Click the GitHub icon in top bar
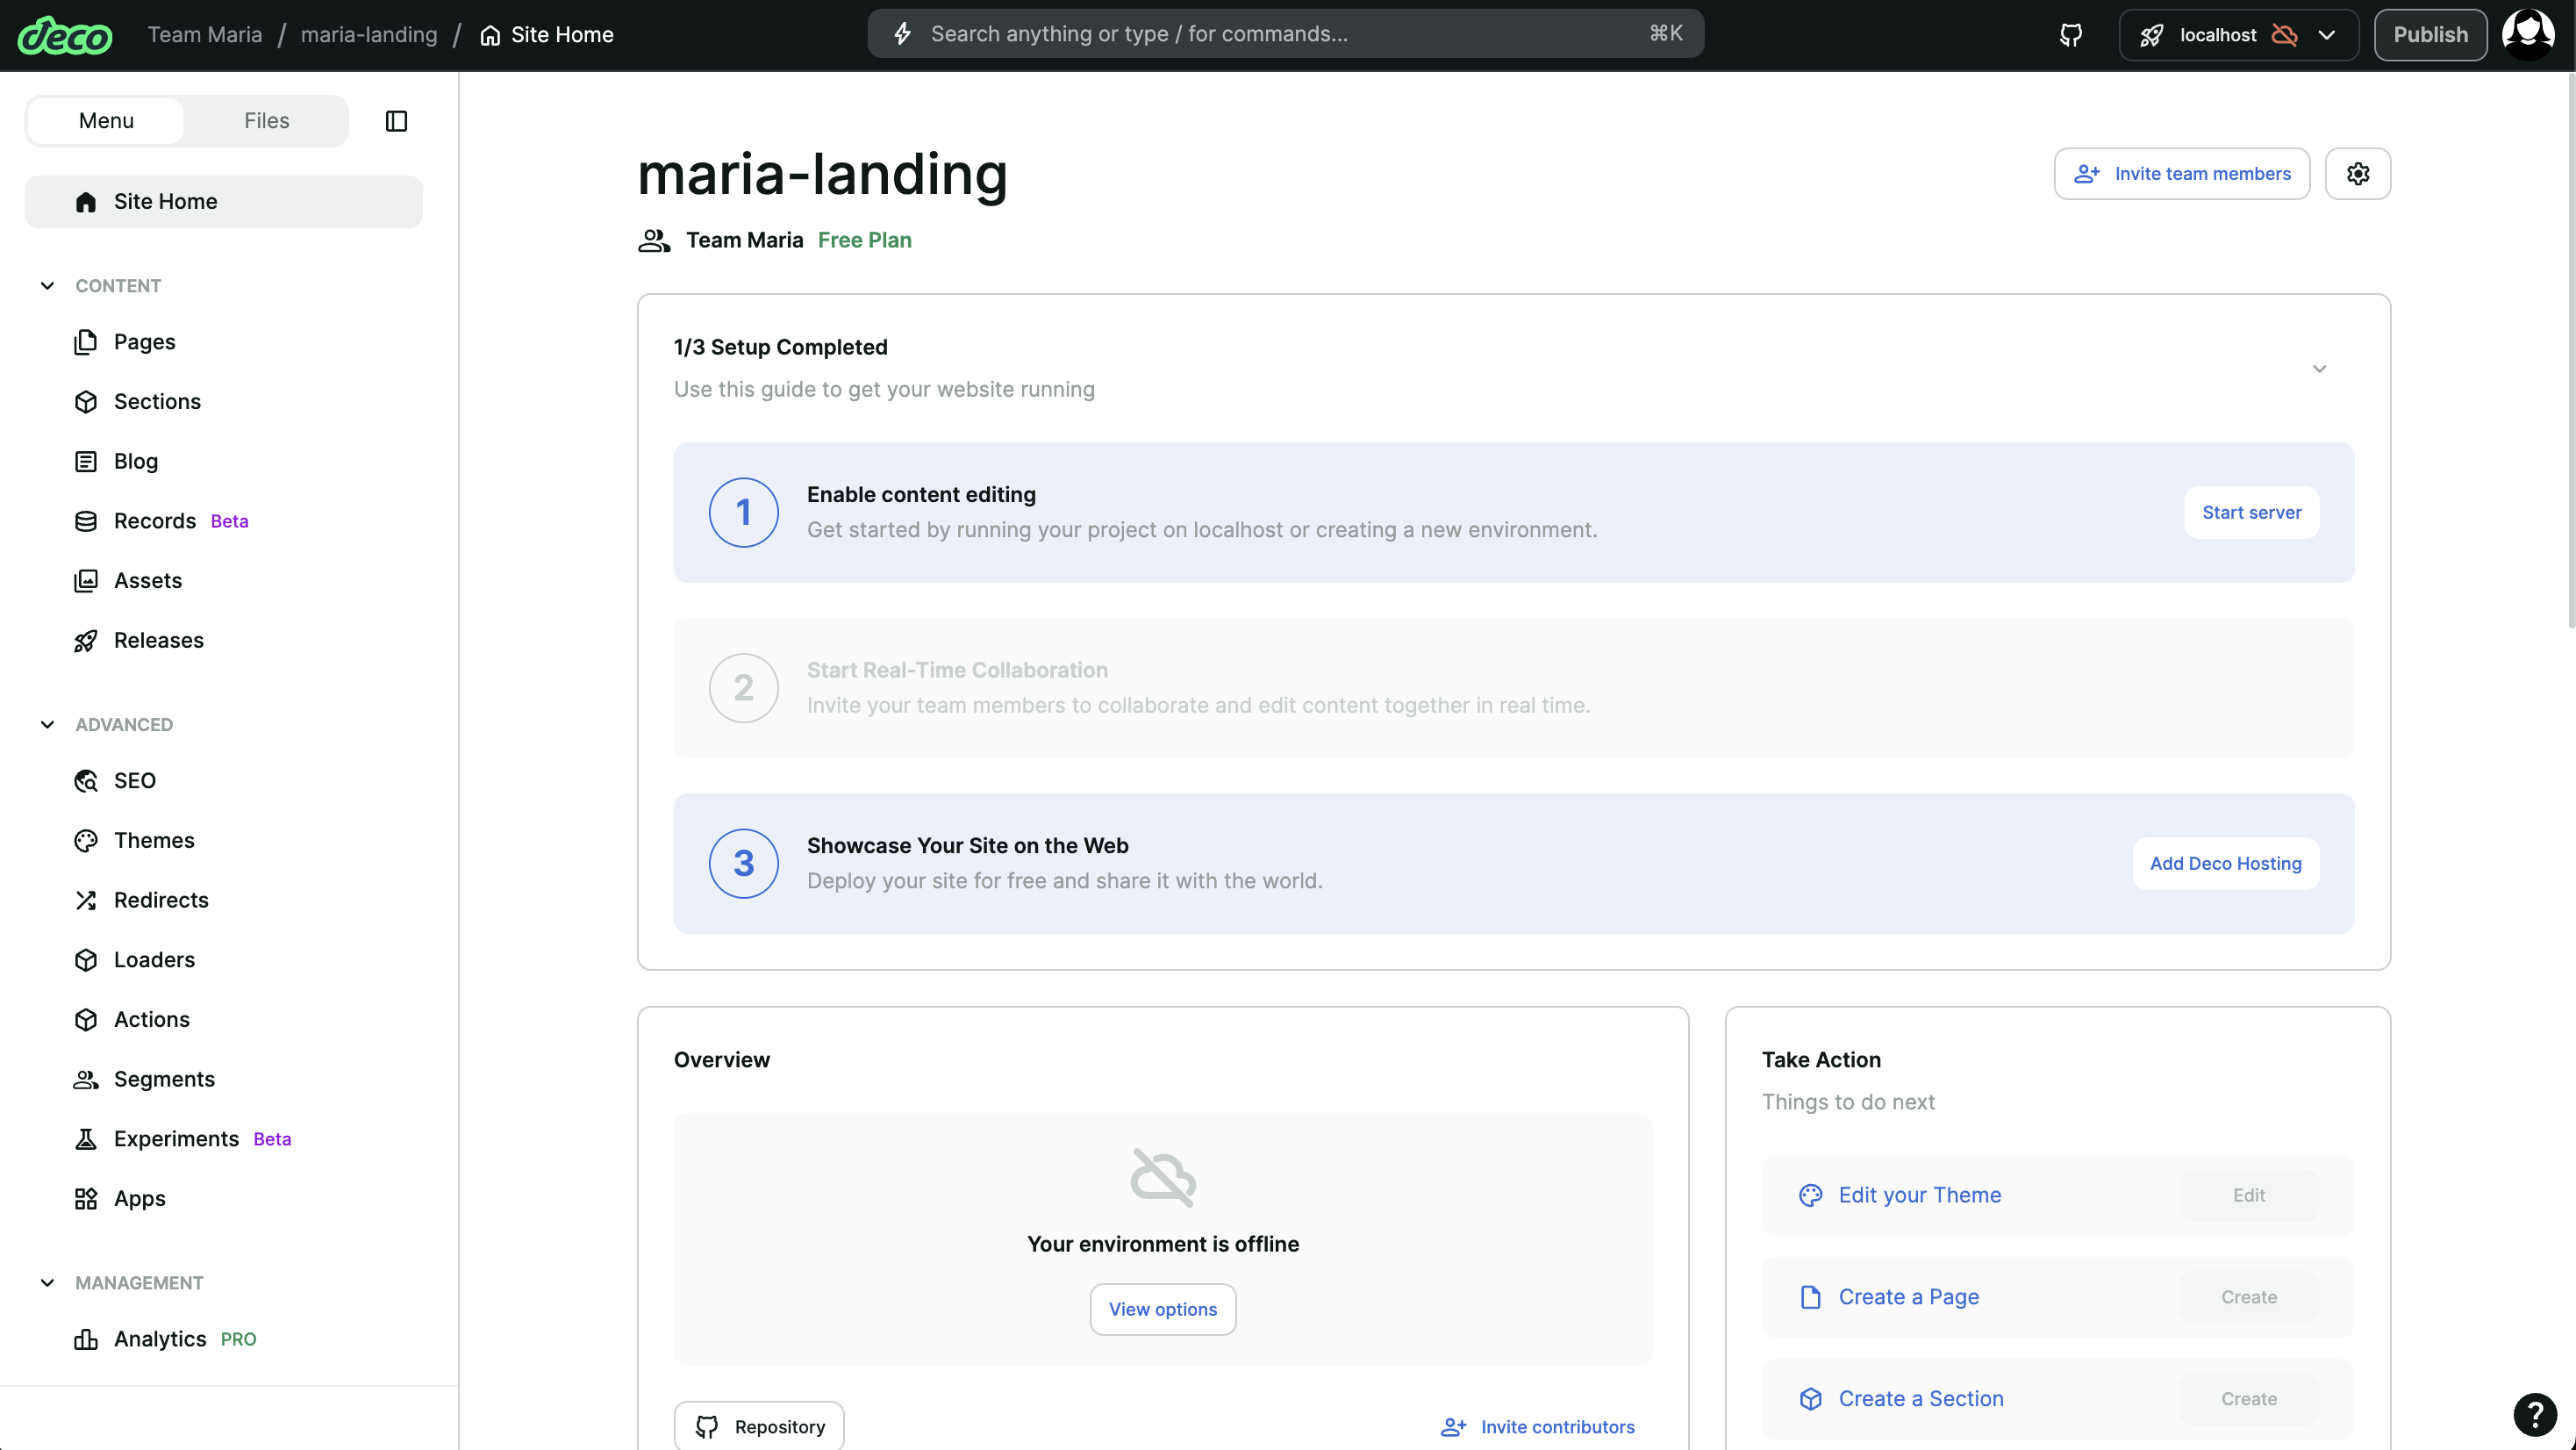 (2070, 35)
